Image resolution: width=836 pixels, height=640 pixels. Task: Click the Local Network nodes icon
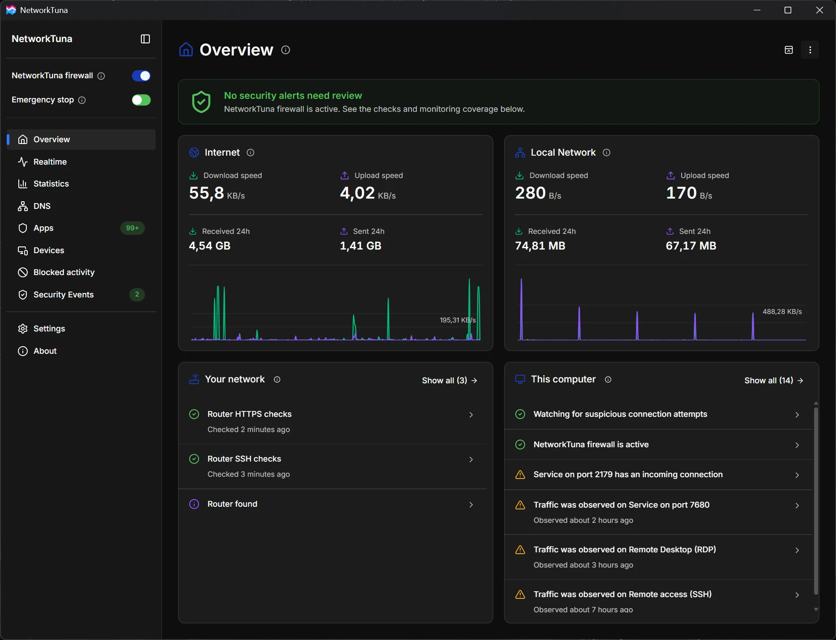pyautogui.click(x=520, y=153)
